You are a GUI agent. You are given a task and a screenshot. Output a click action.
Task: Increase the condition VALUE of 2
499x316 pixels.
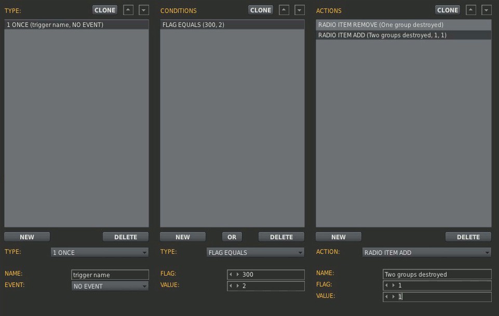[x=237, y=286]
